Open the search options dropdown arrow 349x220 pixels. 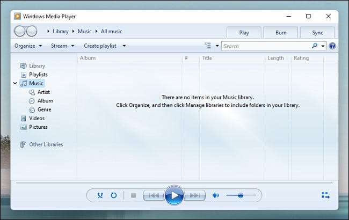coord(323,46)
